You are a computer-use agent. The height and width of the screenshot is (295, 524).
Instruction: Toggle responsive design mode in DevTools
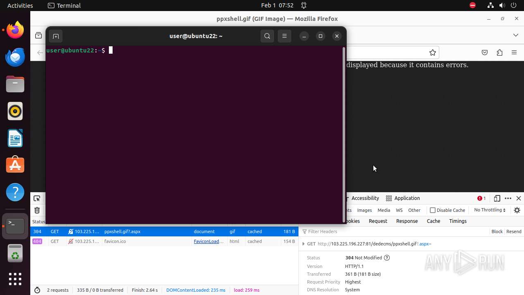click(x=497, y=198)
